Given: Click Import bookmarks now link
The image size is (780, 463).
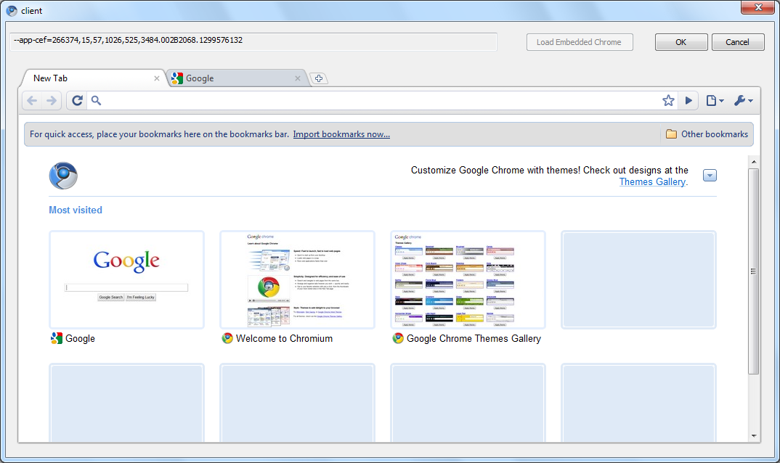Looking at the screenshot, I should [x=341, y=134].
